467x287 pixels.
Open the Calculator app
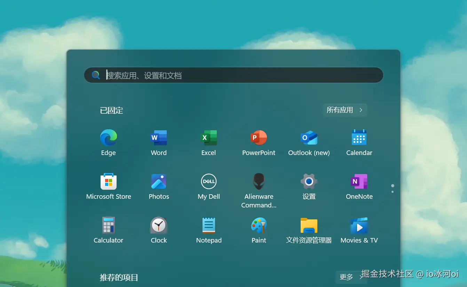pos(109,225)
